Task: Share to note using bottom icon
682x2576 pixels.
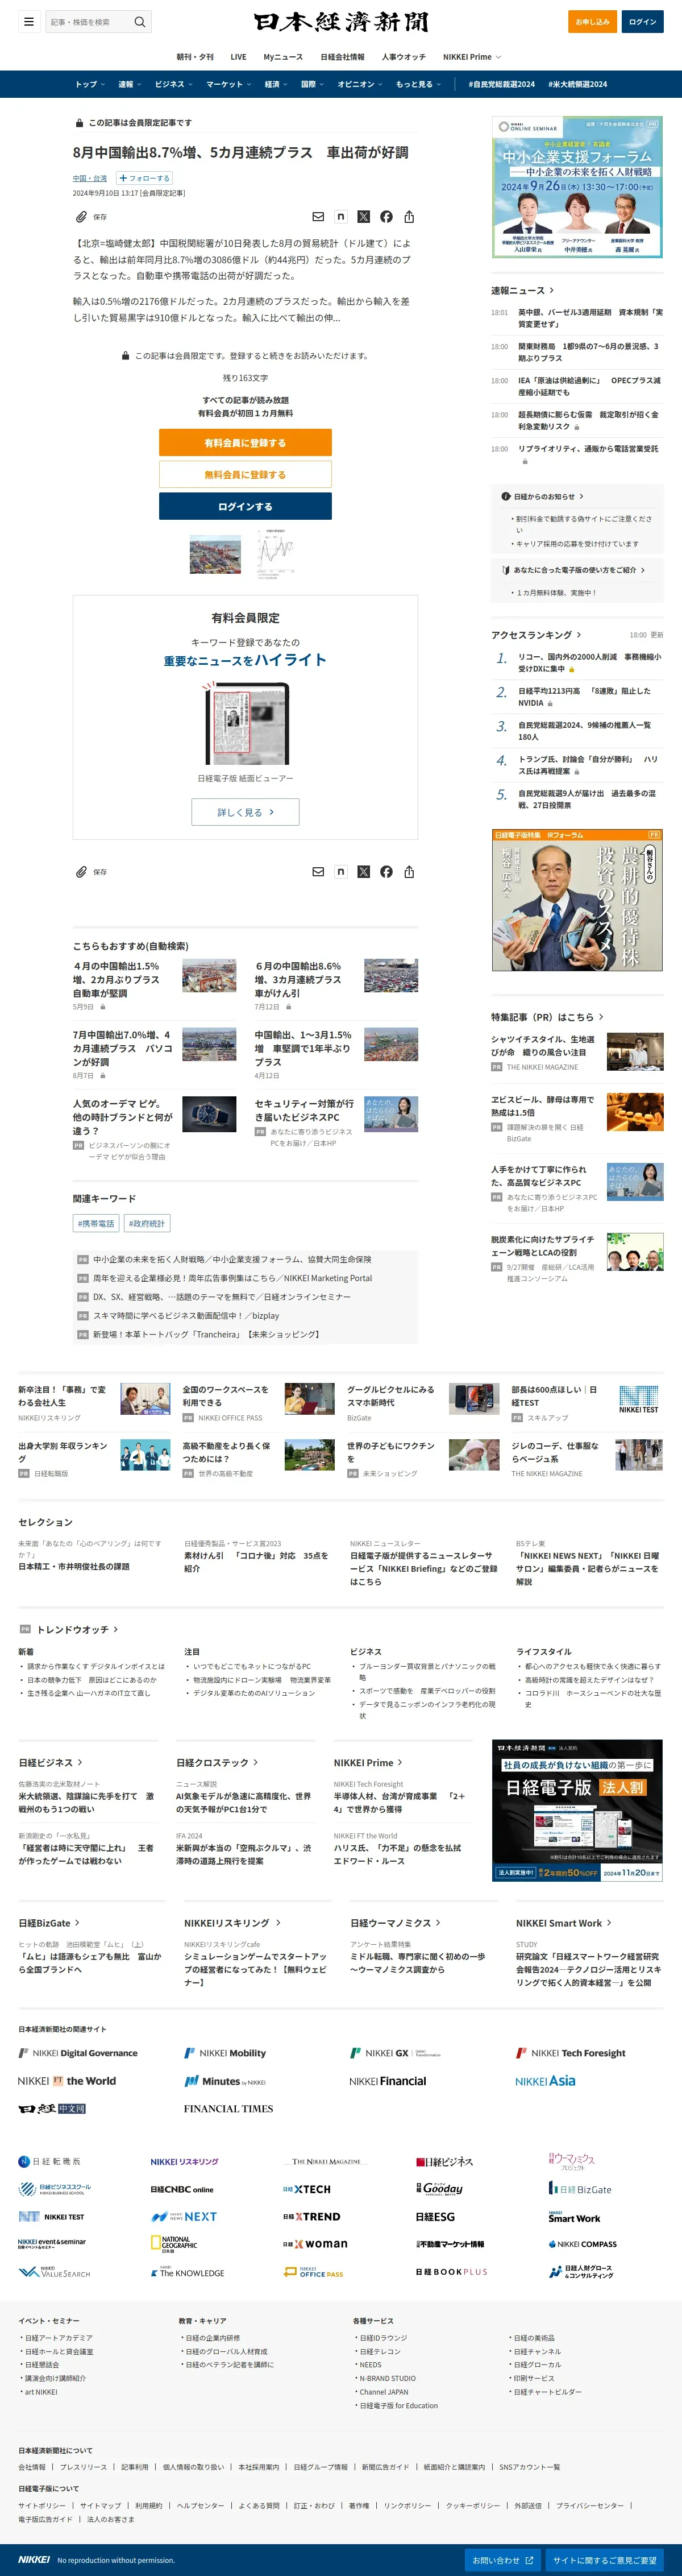Action: pyautogui.click(x=341, y=872)
